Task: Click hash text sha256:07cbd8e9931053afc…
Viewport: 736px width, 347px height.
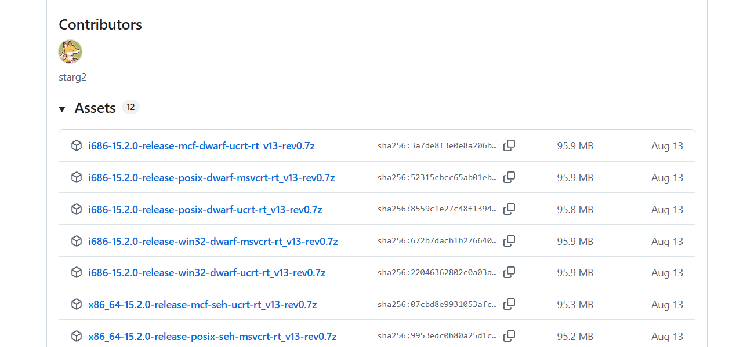Action: point(437,304)
